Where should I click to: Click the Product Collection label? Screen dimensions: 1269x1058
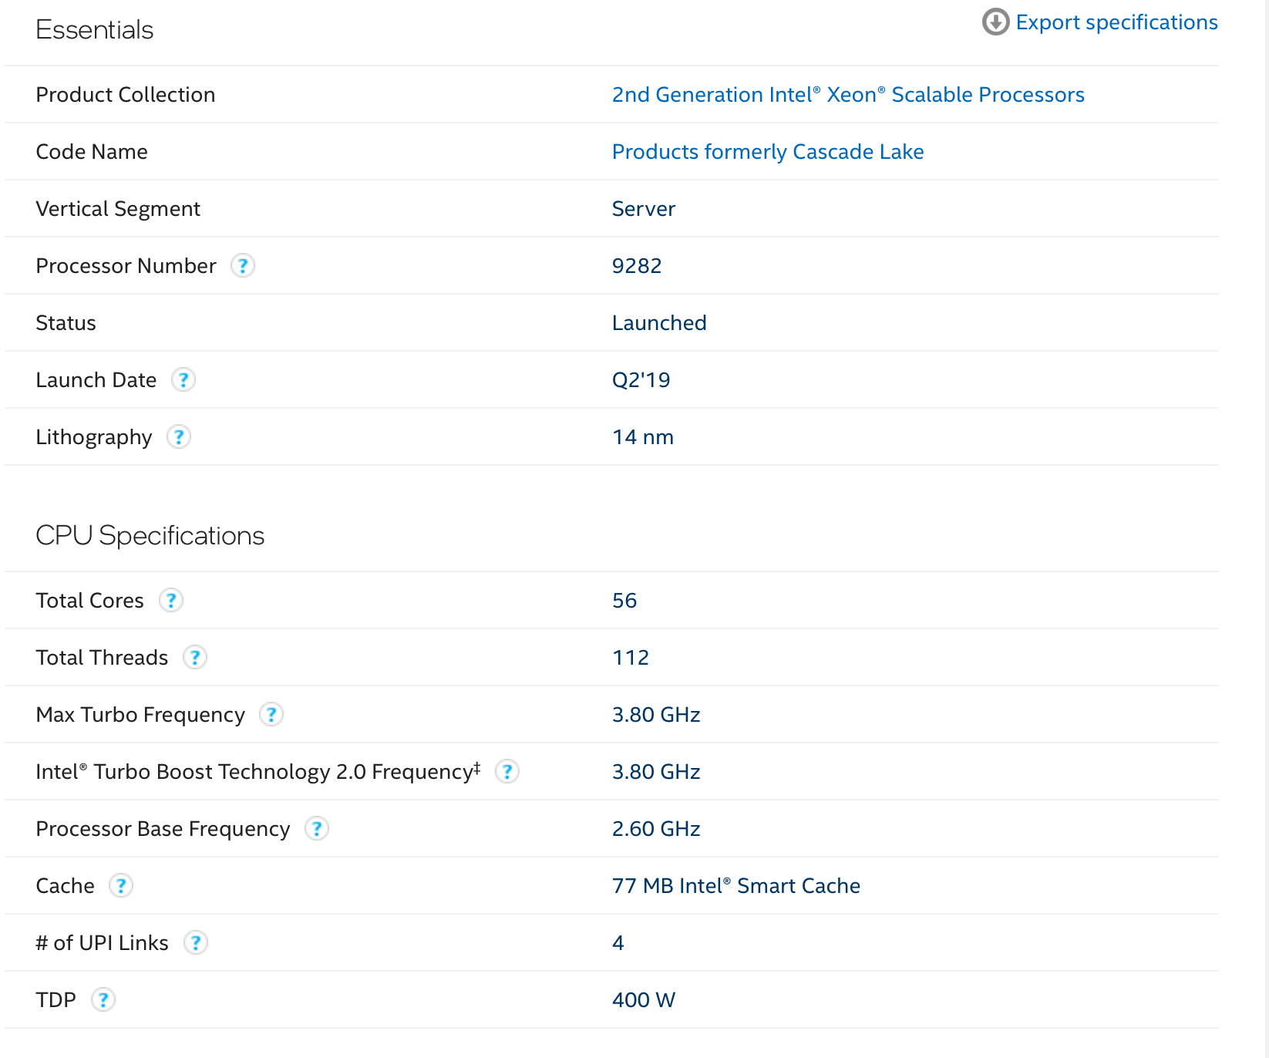pos(126,95)
